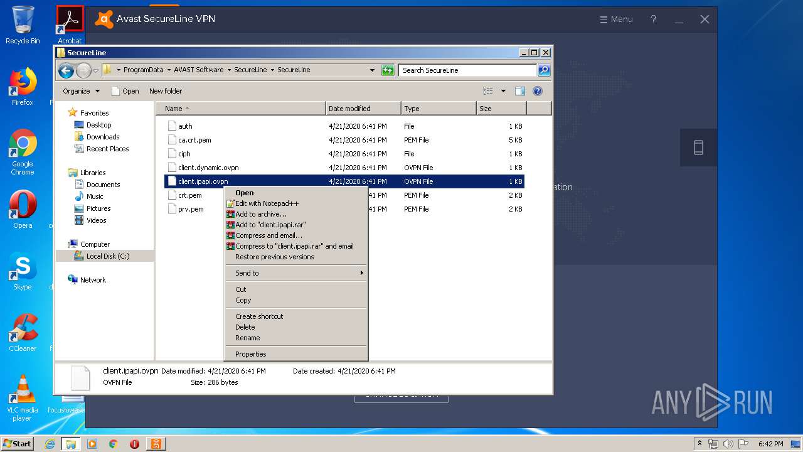Image resolution: width=803 pixels, height=452 pixels.
Task: Choose Delete from context menu
Action: click(x=295, y=327)
